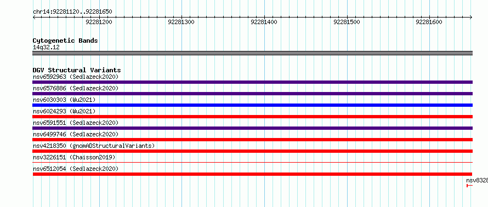Select the red bar under nsv6499746
The image size is (488, 207).
[252, 140]
